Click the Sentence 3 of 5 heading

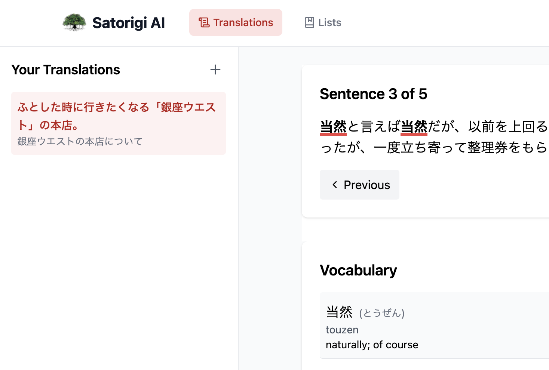tap(373, 94)
